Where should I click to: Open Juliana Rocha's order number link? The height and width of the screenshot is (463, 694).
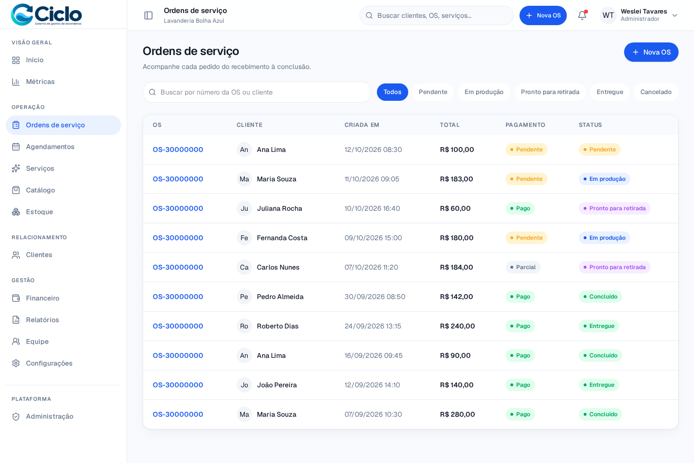178,208
